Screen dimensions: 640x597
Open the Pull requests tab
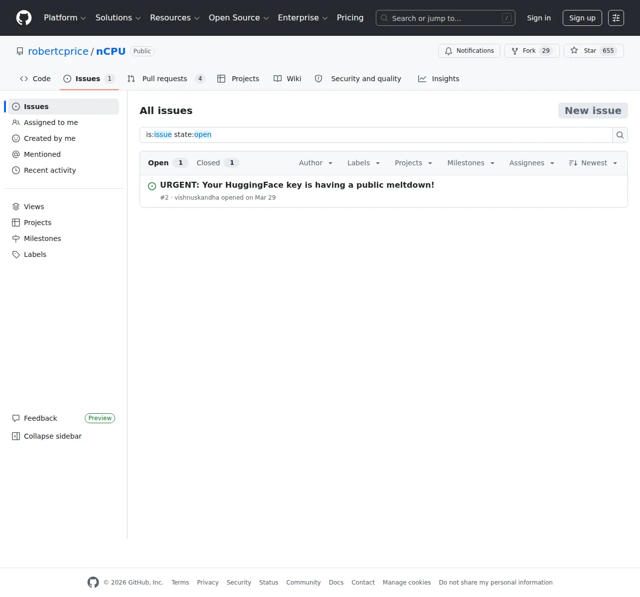(x=166, y=79)
